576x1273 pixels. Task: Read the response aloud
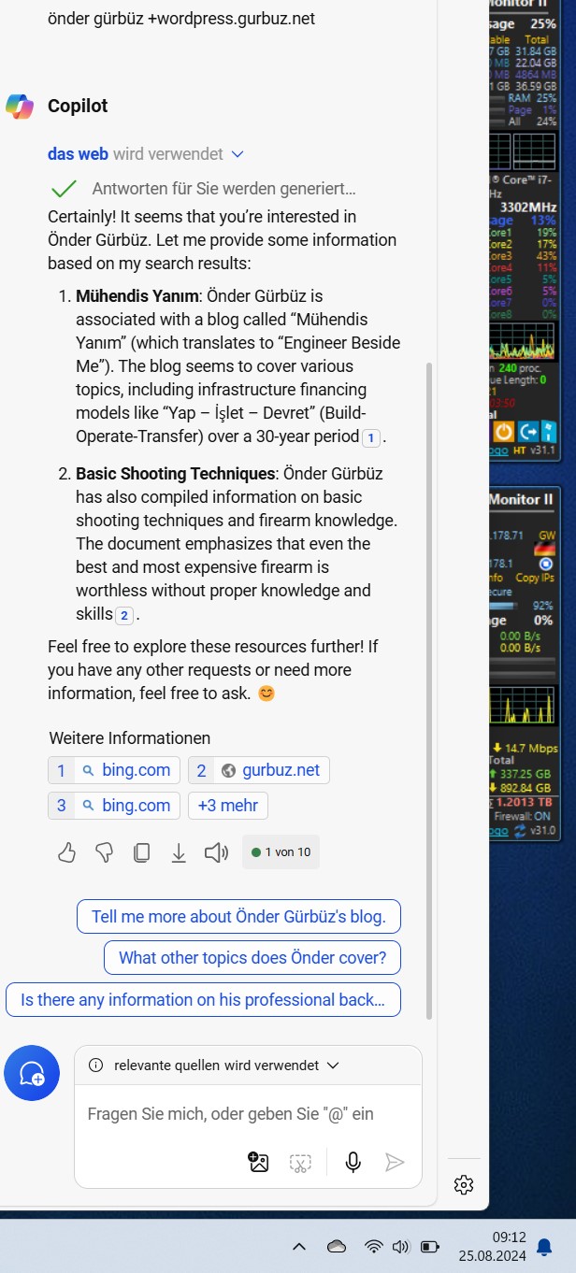pos(216,852)
